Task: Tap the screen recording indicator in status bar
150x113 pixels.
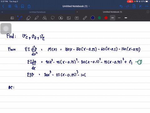Action: (130, 2)
